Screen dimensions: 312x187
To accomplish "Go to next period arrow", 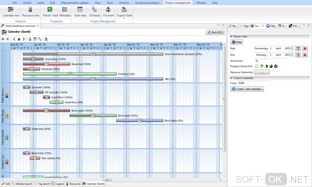I will (x=24, y=39).
